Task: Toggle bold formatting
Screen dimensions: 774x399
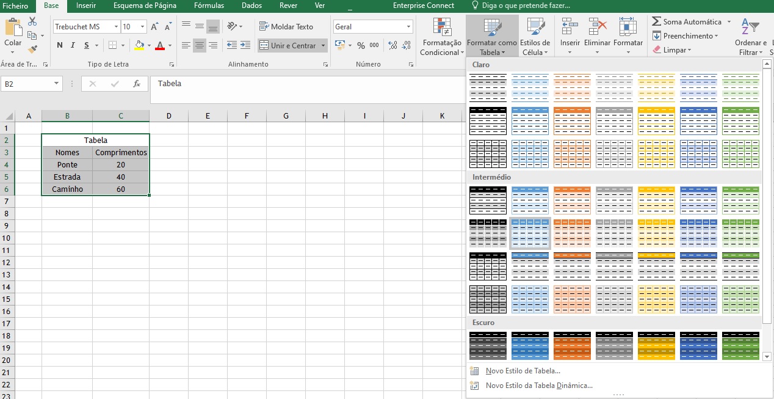Action: point(59,45)
